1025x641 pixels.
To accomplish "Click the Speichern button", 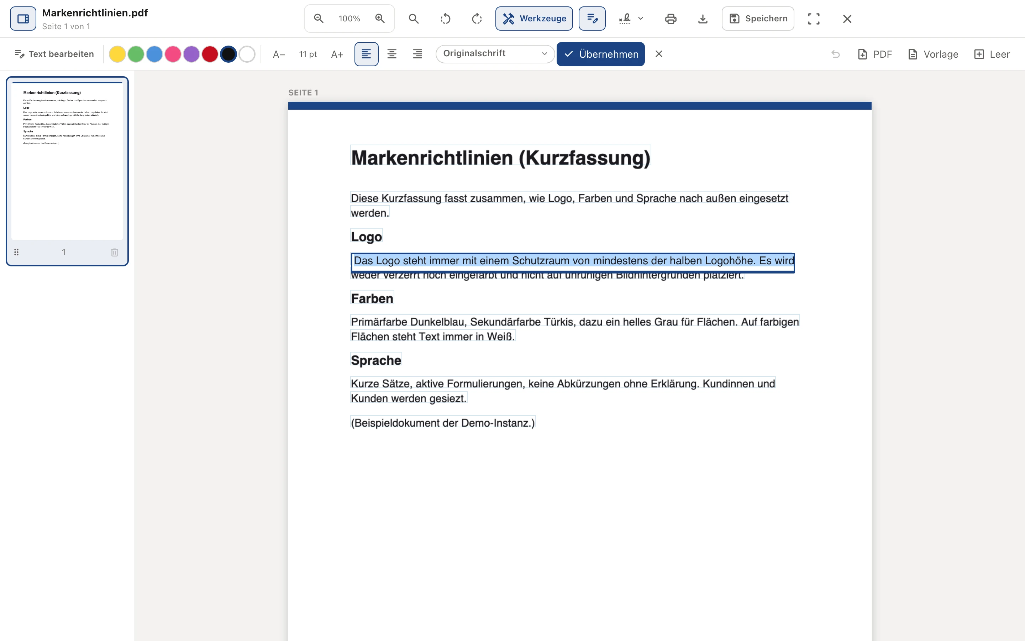I will pyautogui.click(x=758, y=19).
